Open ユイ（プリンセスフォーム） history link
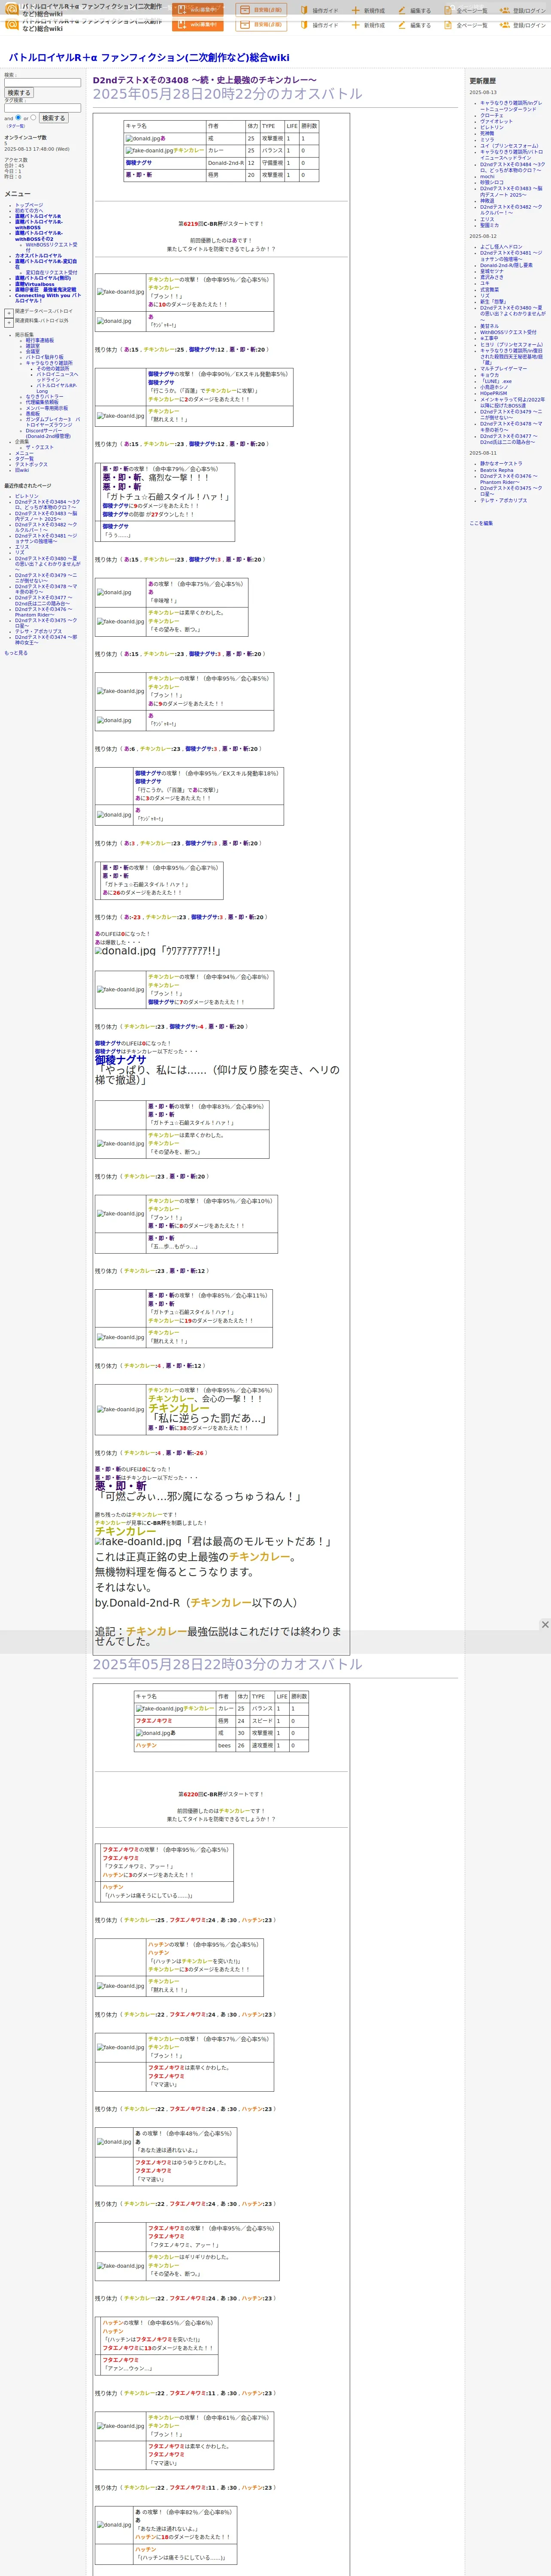Screen dimensions: 551x2576 [509, 145]
